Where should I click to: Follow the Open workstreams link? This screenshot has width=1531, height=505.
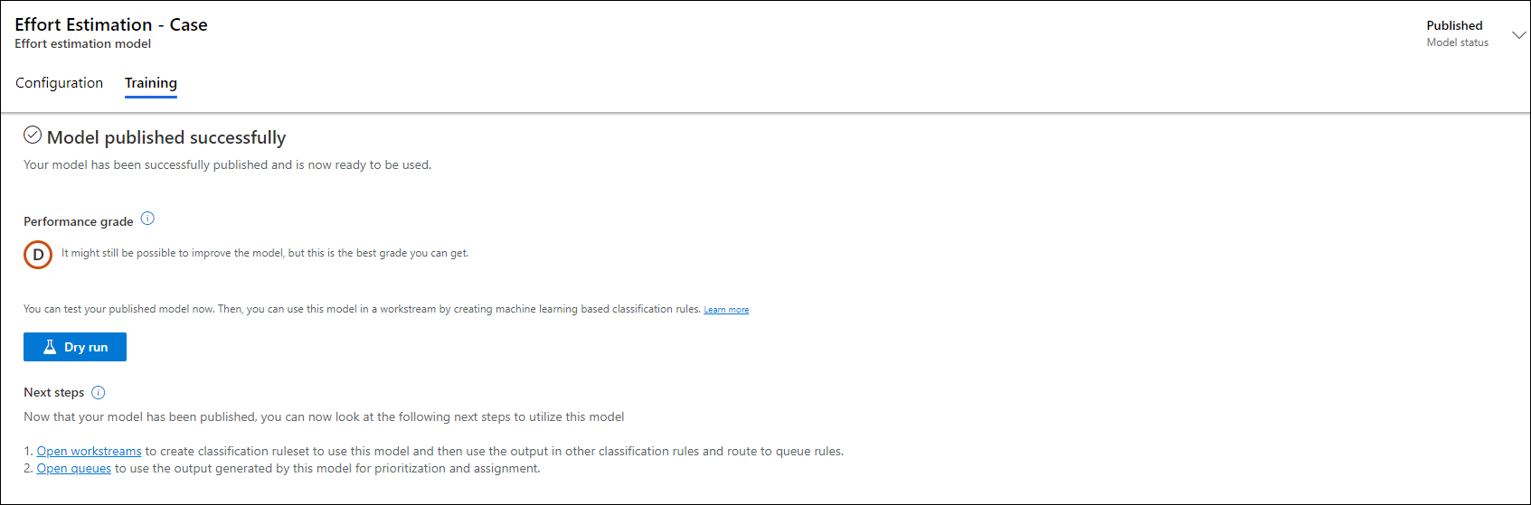(89, 451)
